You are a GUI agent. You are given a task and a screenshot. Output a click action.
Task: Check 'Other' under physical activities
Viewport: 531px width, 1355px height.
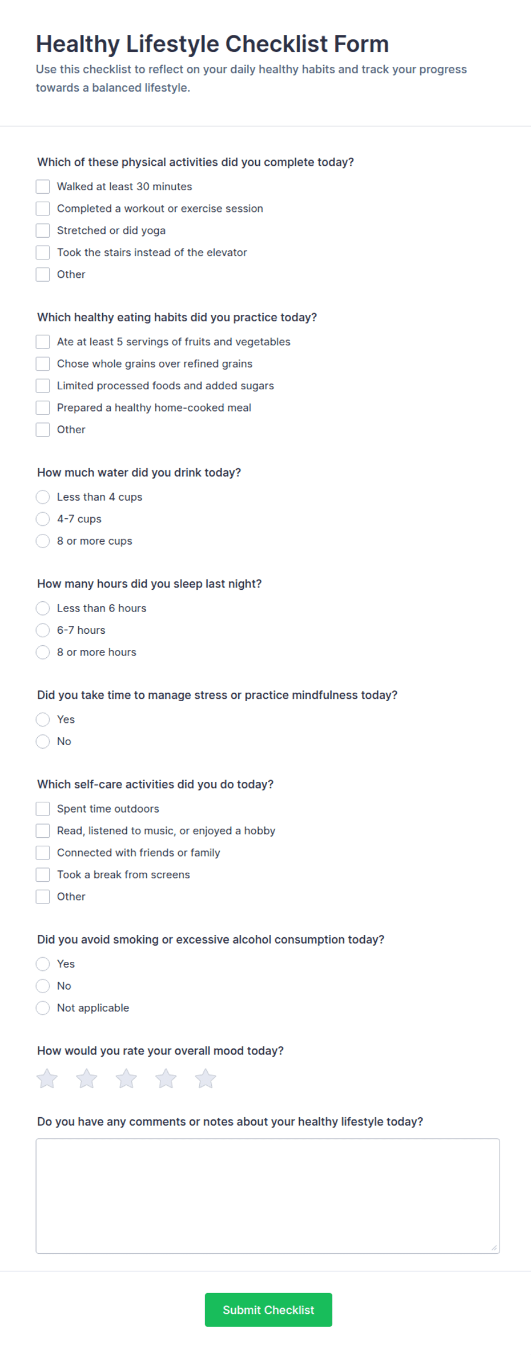pos(43,275)
